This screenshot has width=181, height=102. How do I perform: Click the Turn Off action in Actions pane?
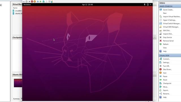166,66
